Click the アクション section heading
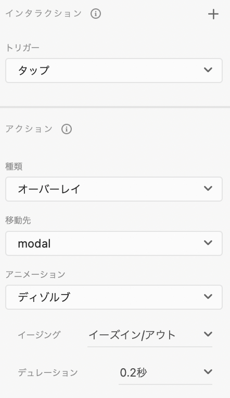The width and height of the screenshot is (230, 398). 29,129
